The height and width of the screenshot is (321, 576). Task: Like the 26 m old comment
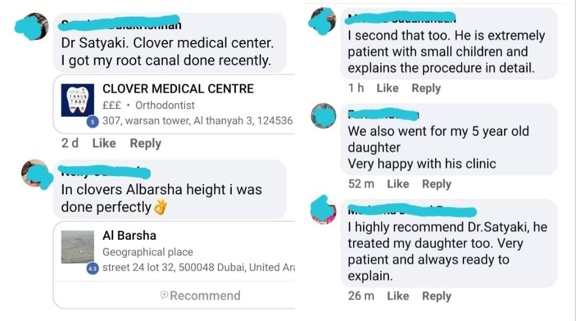[x=398, y=296]
